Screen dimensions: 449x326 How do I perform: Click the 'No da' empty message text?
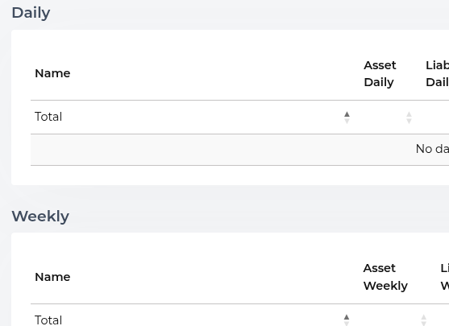(x=432, y=149)
